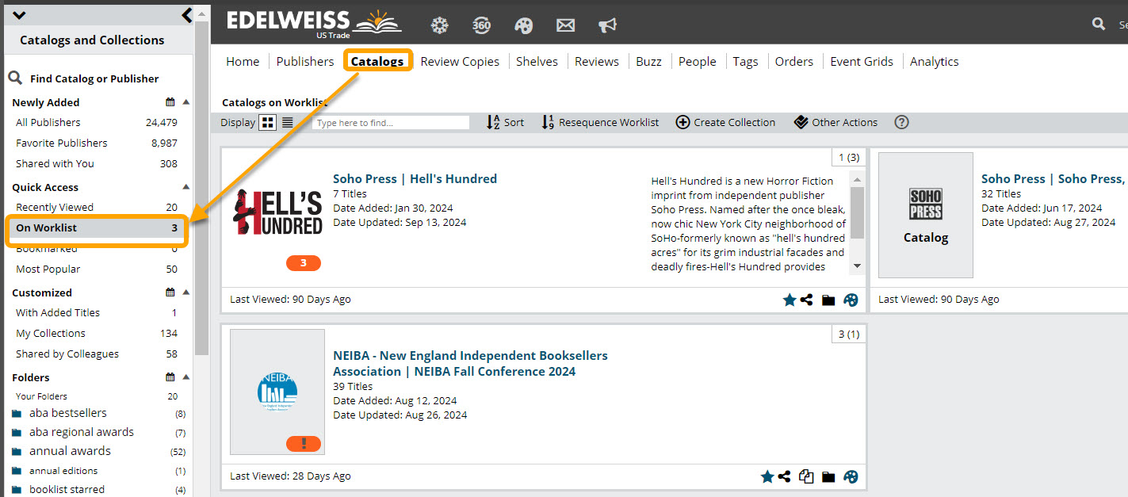Go to the Shelves tab
This screenshot has width=1128, height=497.
(x=537, y=61)
